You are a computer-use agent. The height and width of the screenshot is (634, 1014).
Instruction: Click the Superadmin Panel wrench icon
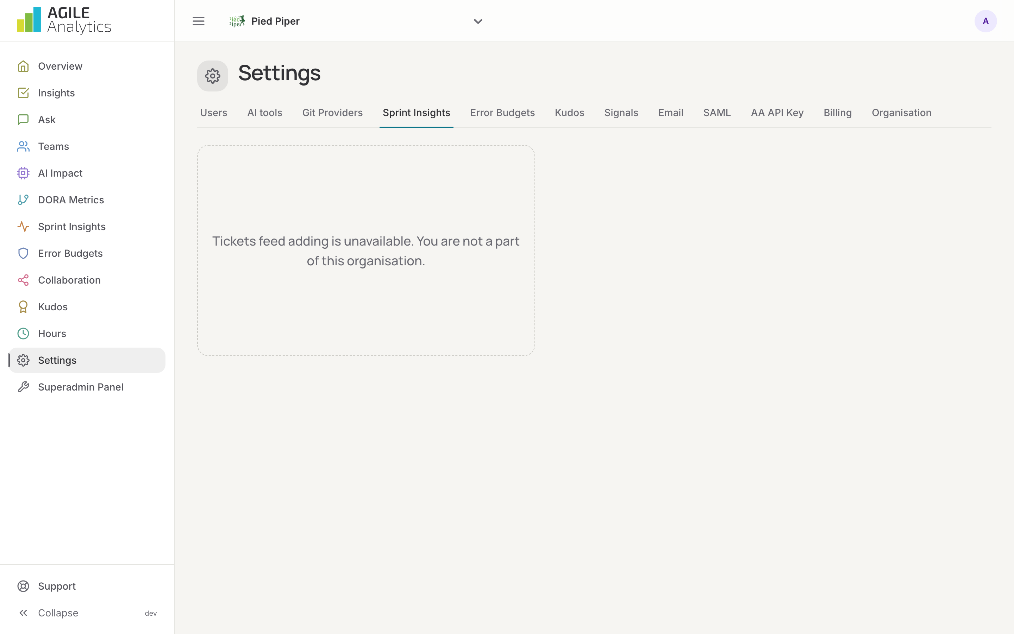(23, 387)
